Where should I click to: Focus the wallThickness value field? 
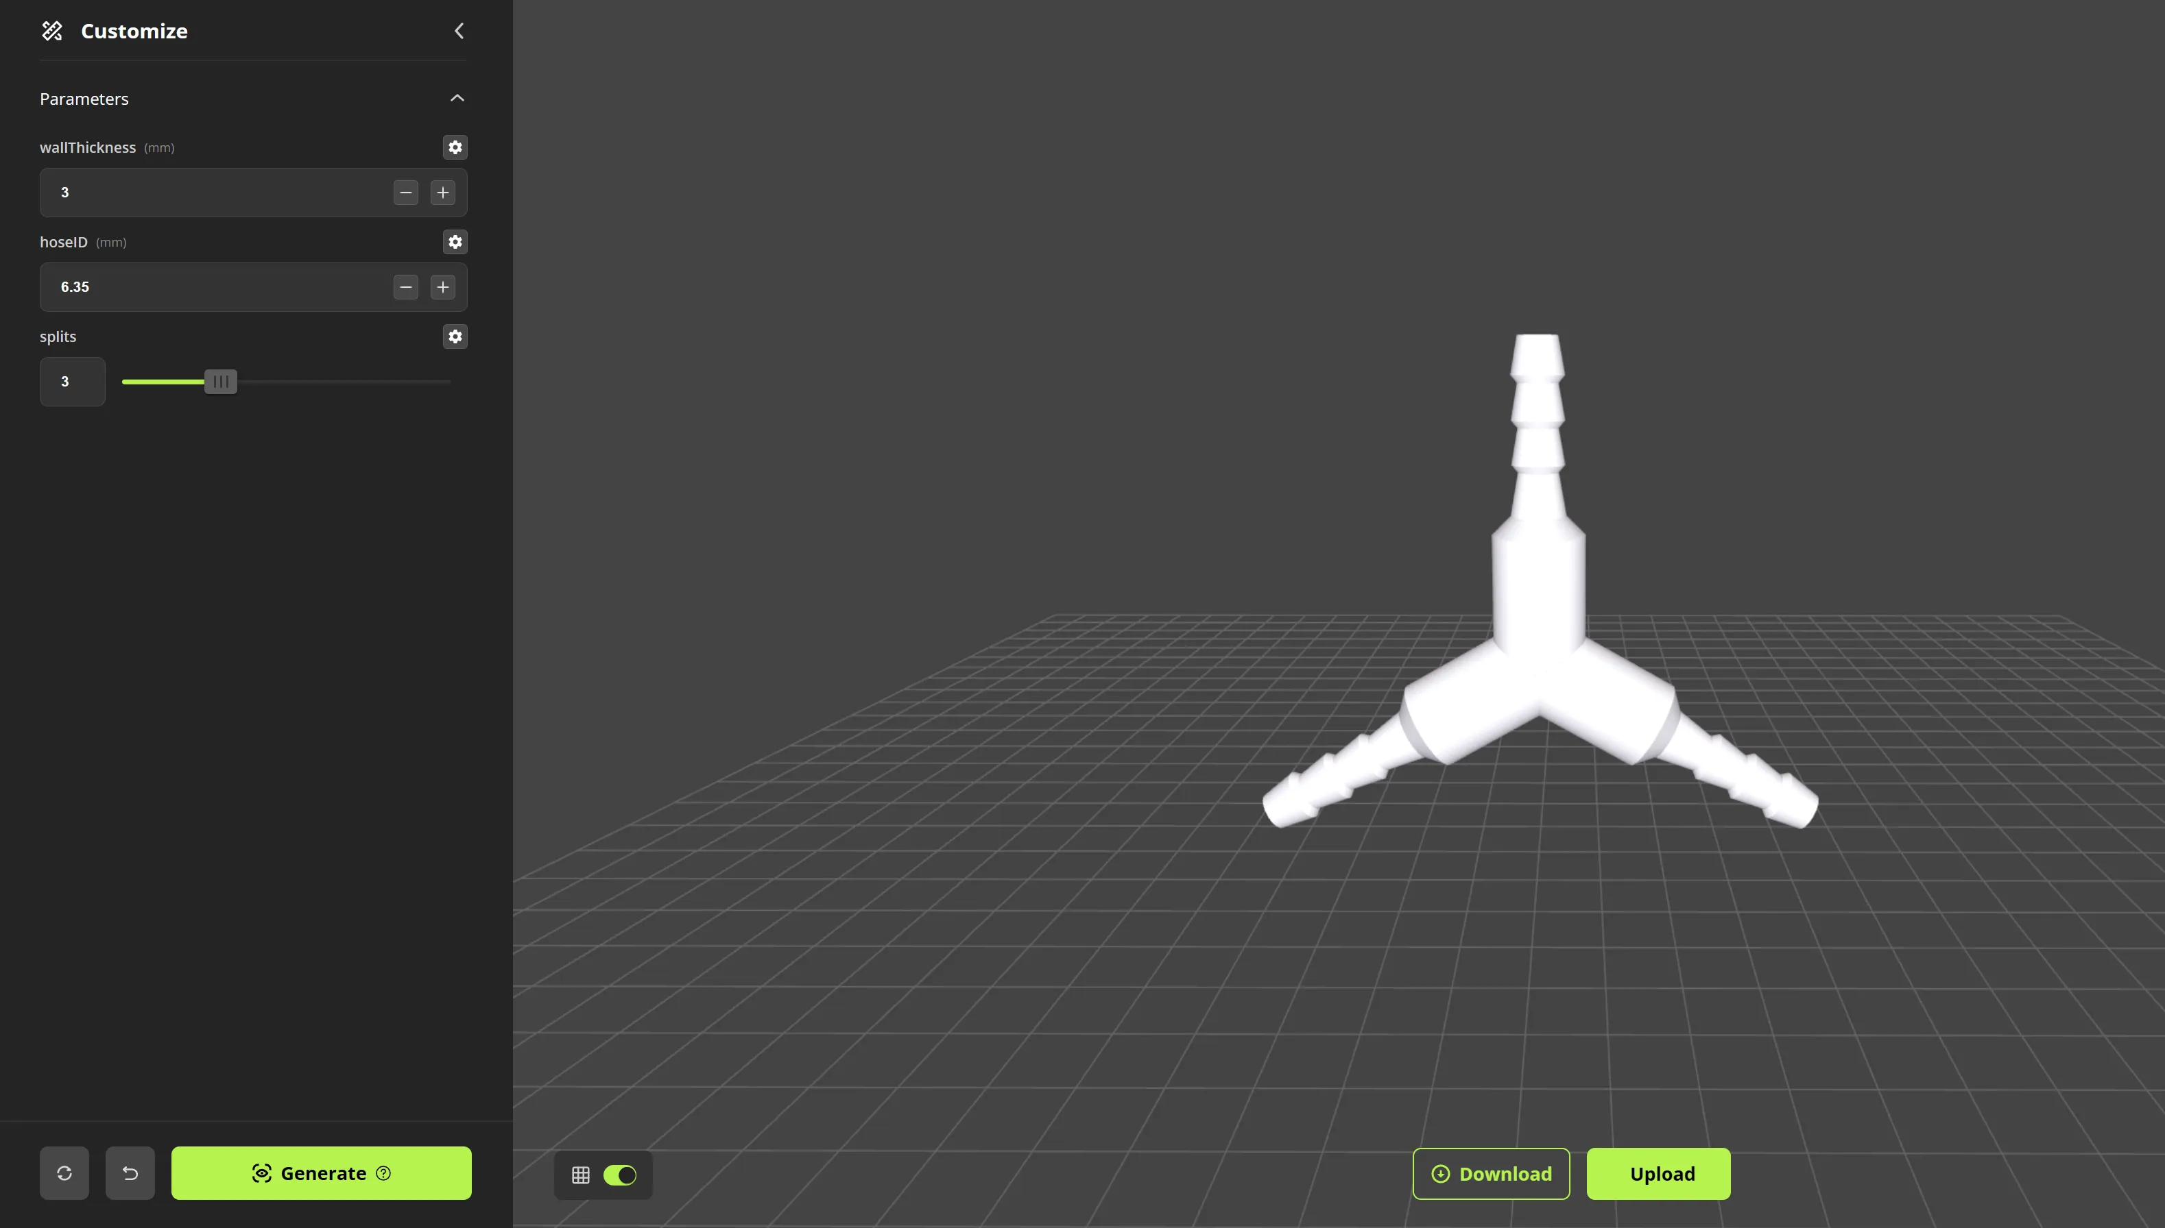coord(253,193)
